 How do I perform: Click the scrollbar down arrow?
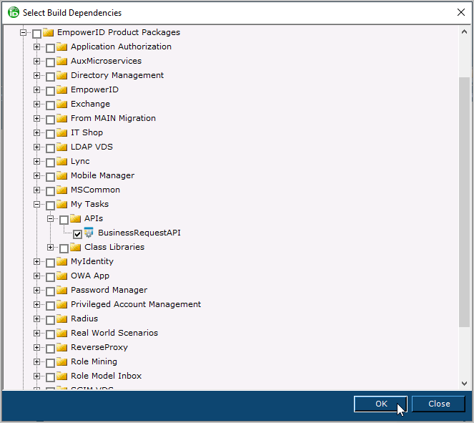[464, 384]
